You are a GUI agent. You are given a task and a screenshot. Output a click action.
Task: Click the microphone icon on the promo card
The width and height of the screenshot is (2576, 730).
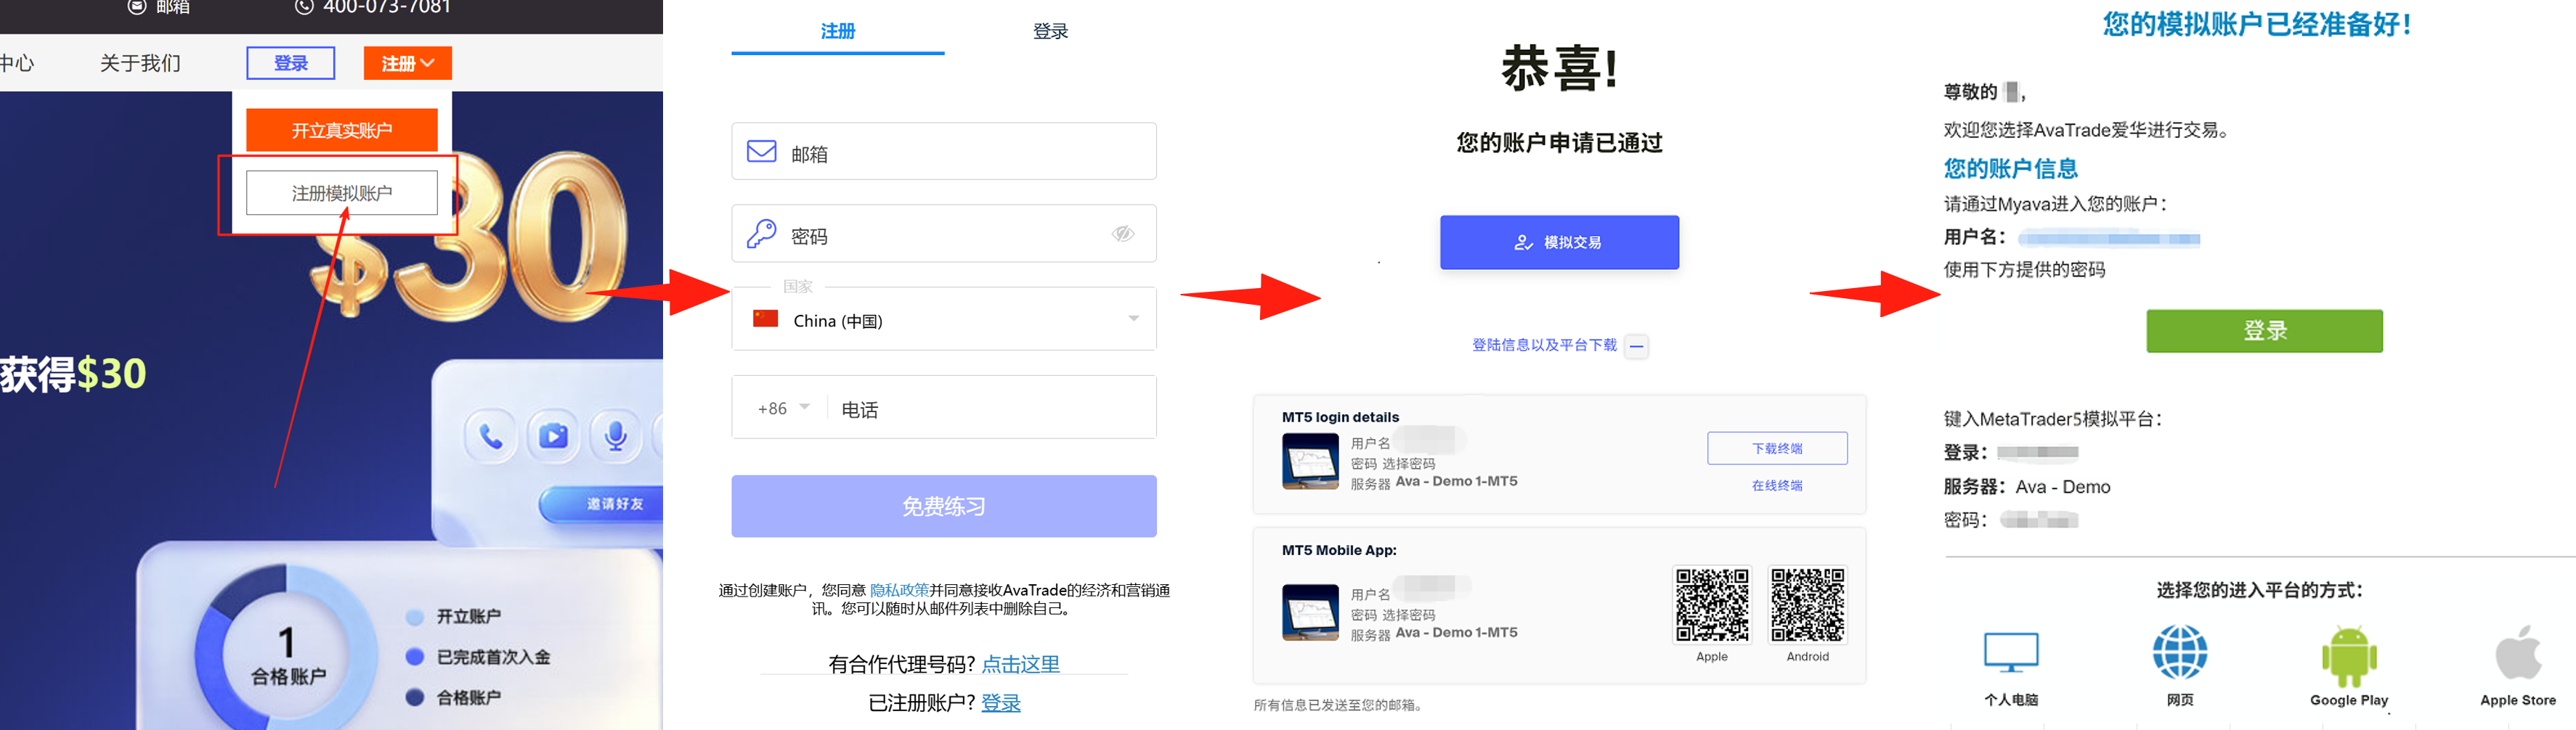pos(616,436)
